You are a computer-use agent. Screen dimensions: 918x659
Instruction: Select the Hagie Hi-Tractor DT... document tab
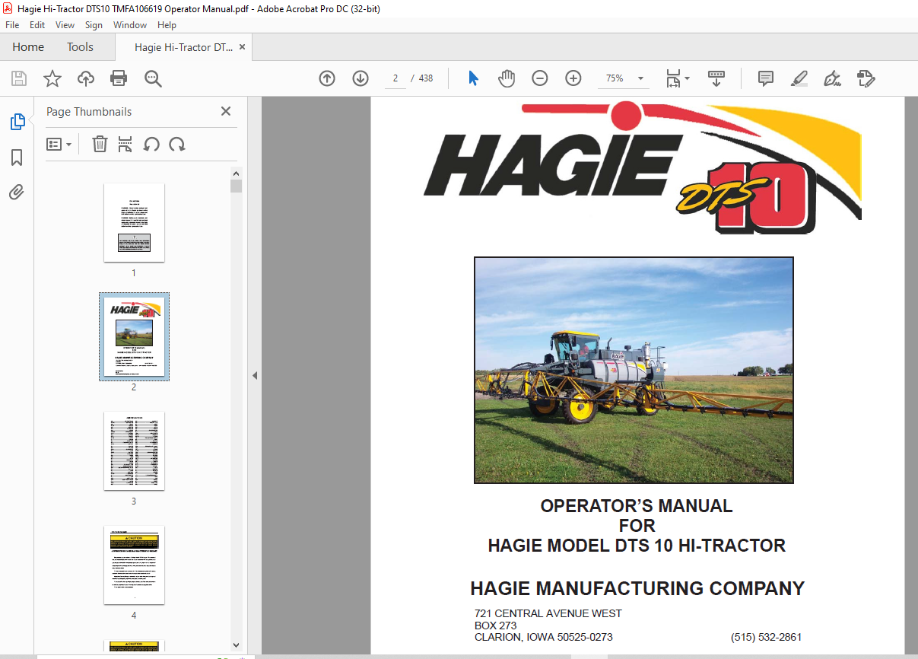[x=183, y=47]
